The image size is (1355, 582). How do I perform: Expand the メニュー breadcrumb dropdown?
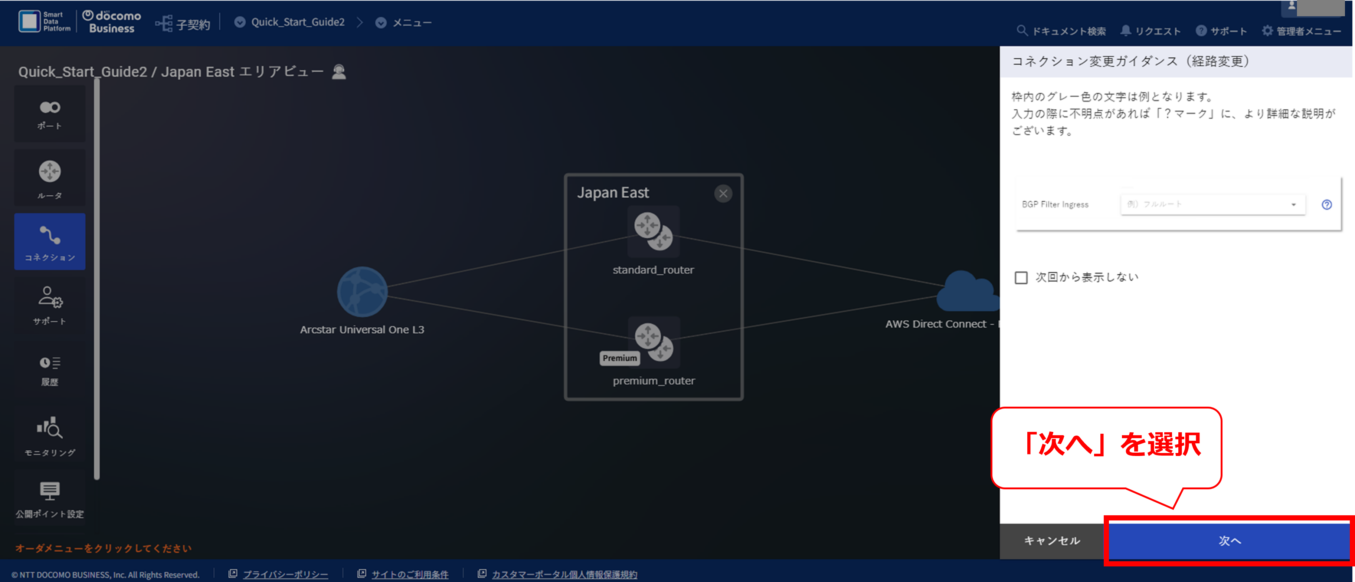click(x=381, y=23)
